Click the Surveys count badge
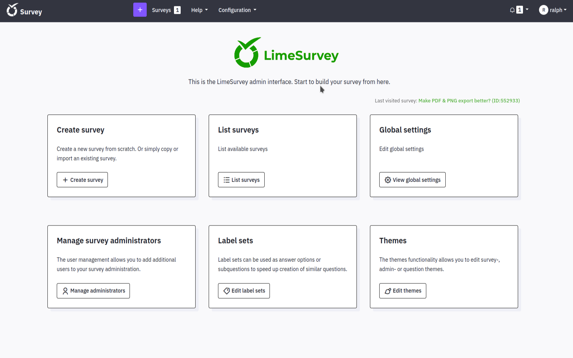573x358 pixels. pyautogui.click(x=177, y=10)
